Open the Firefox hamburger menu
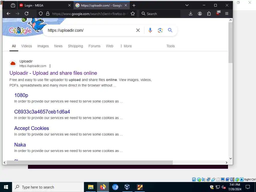This screenshot has height=192, width=256. [227, 13]
